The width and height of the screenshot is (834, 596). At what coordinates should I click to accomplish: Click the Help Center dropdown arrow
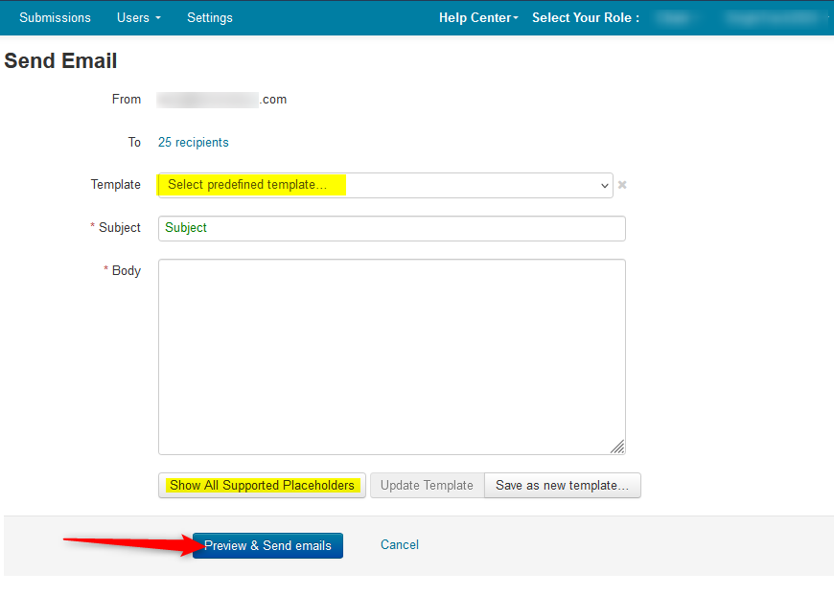515,17
